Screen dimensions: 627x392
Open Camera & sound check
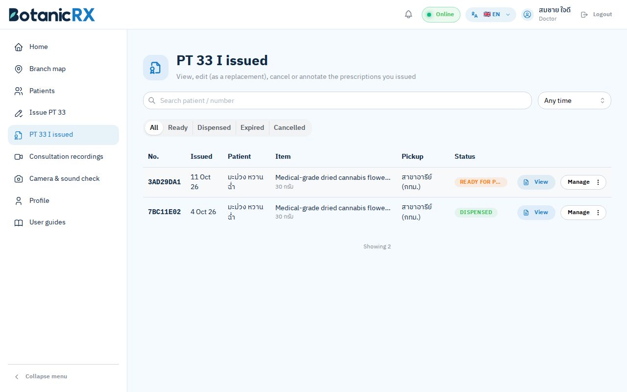click(x=63, y=179)
